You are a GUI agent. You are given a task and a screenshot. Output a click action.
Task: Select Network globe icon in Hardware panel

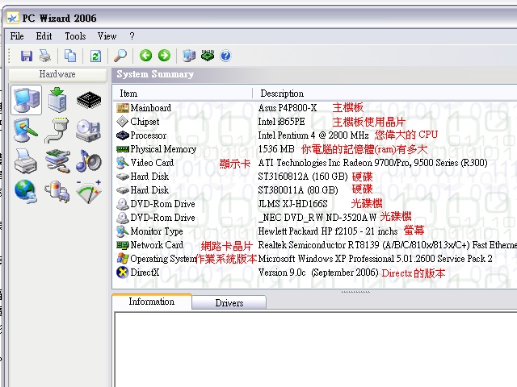[26, 192]
